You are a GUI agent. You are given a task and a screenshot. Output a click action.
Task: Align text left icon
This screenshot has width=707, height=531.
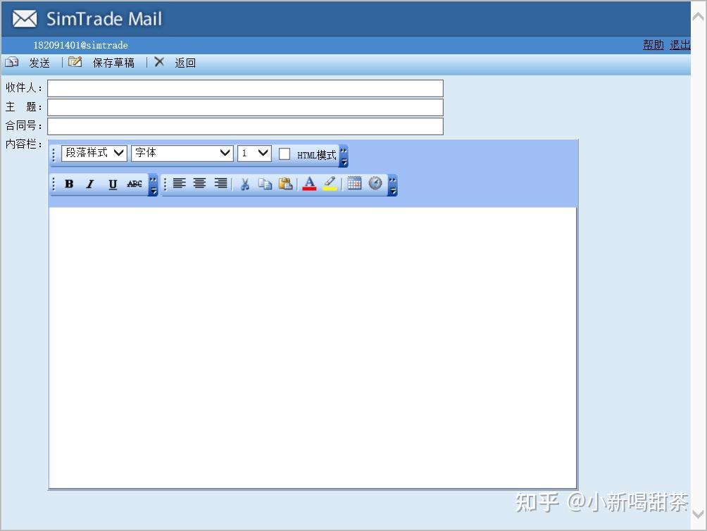pos(179,183)
